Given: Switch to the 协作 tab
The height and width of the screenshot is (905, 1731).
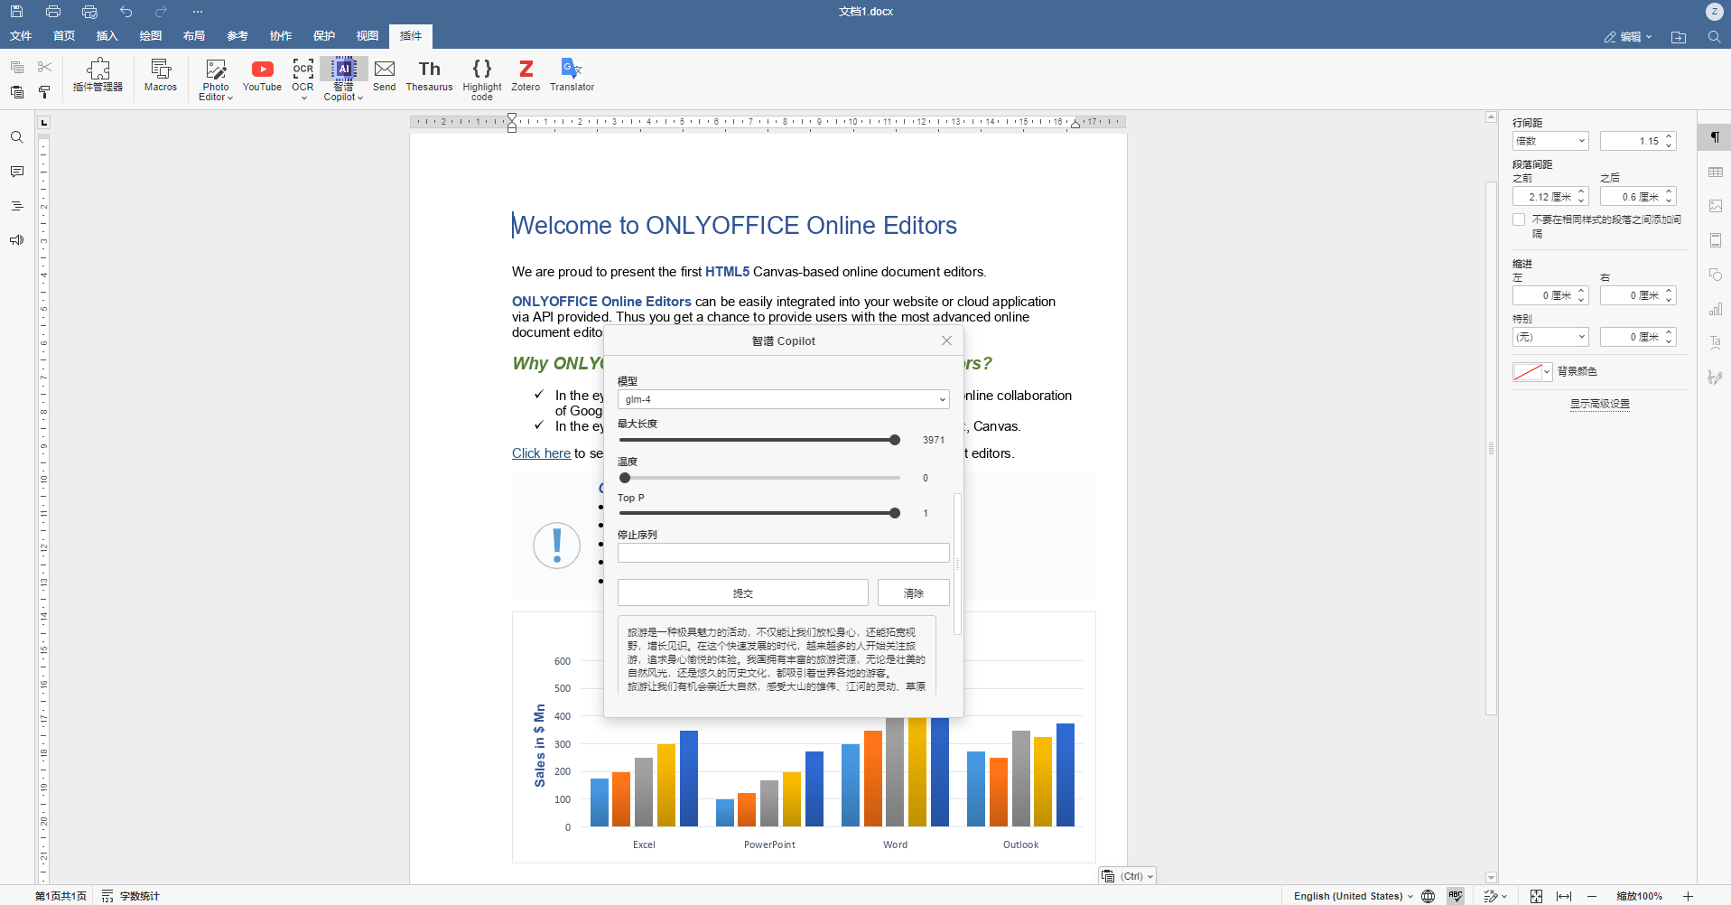Looking at the screenshot, I should click(281, 36).
